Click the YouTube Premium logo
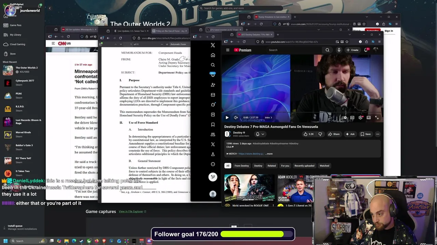Image resolution: width=437 pixels, height=245 pixels. (243, 50)
